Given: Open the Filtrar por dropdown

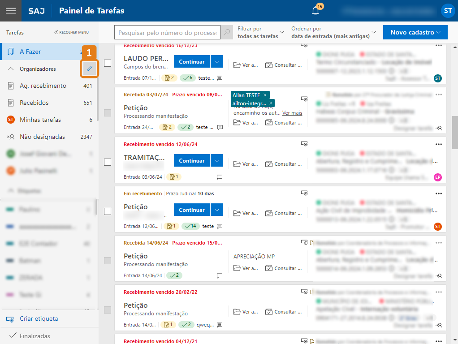Looking at the screenshot, I should point(261,32).
